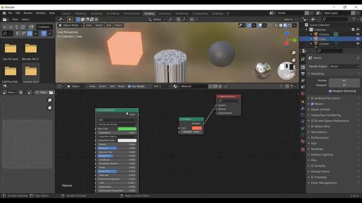
Task: Open folder icon in image editor header
Action: (x=51, y=92)
